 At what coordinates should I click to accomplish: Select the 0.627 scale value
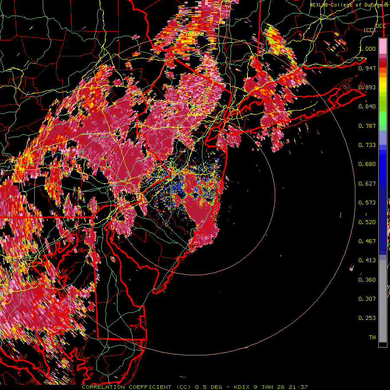pos(367,184)
